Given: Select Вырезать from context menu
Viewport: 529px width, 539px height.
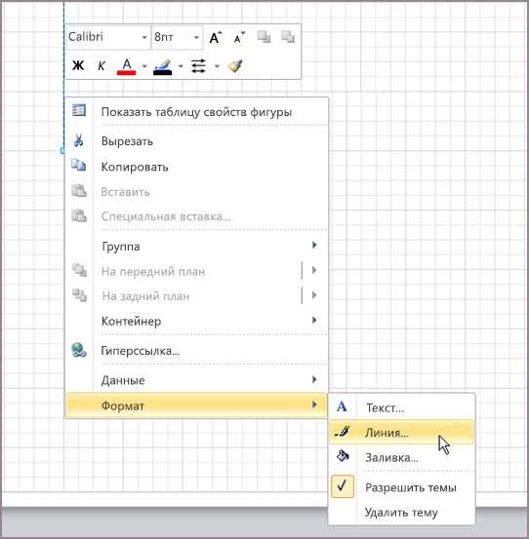Looking at the screenshot, I should point(127,141).
